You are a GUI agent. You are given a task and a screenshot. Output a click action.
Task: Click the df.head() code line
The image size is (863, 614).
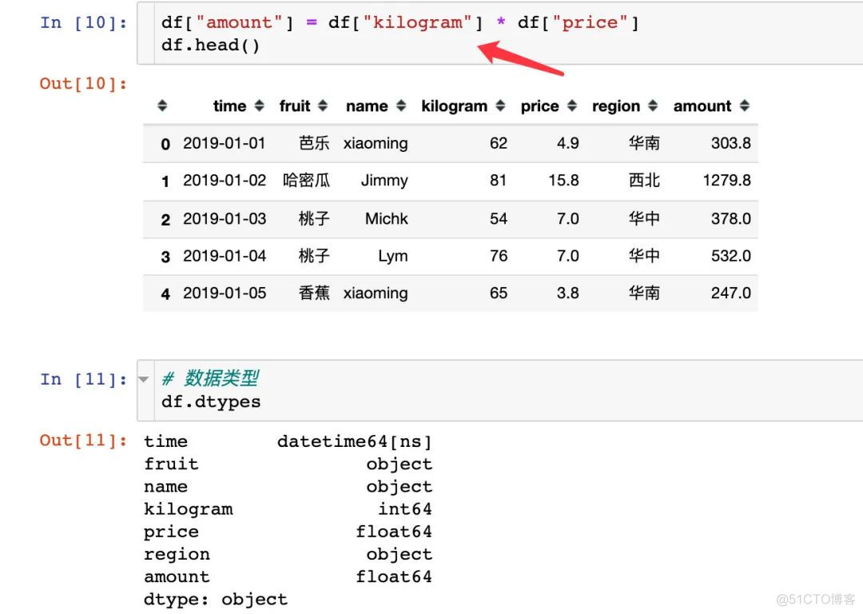pos(210,45)
